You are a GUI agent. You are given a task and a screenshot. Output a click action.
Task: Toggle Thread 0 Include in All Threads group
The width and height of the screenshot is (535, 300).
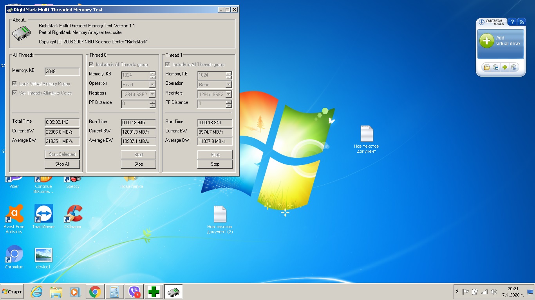(x=92, y=64)
